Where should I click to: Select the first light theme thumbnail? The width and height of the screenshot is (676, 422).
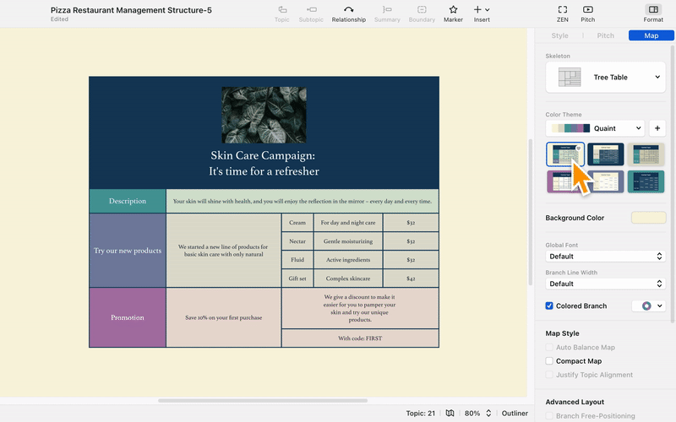point(565,154)
